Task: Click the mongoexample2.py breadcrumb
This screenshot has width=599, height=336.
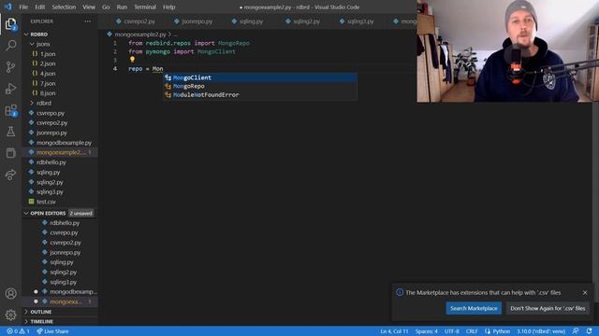Action: (139, 35)
